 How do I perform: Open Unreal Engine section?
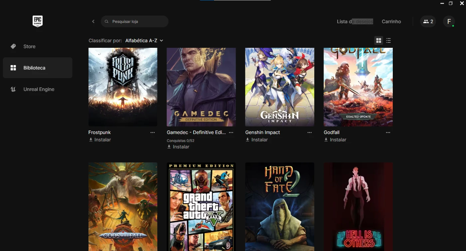38,89
